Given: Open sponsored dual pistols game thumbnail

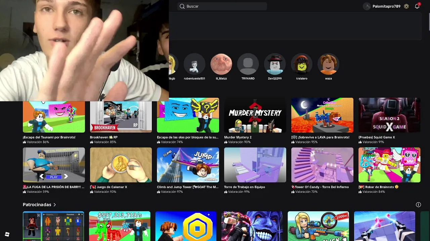Looking at the screenshot, I should [x=384, y=226].
